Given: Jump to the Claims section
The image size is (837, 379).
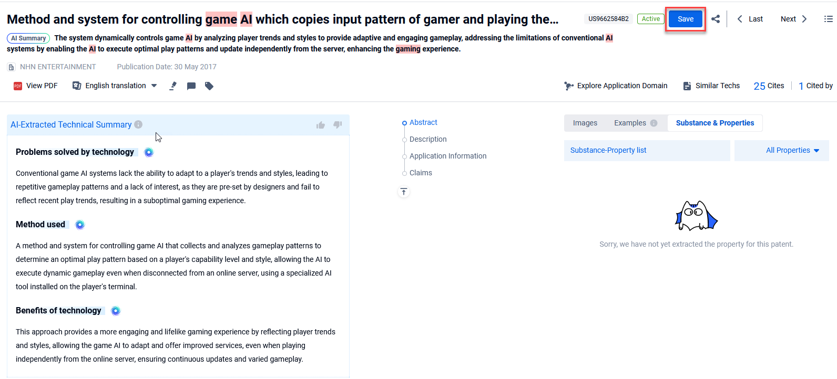Looking at the screenshot, I should pos(421,173).
